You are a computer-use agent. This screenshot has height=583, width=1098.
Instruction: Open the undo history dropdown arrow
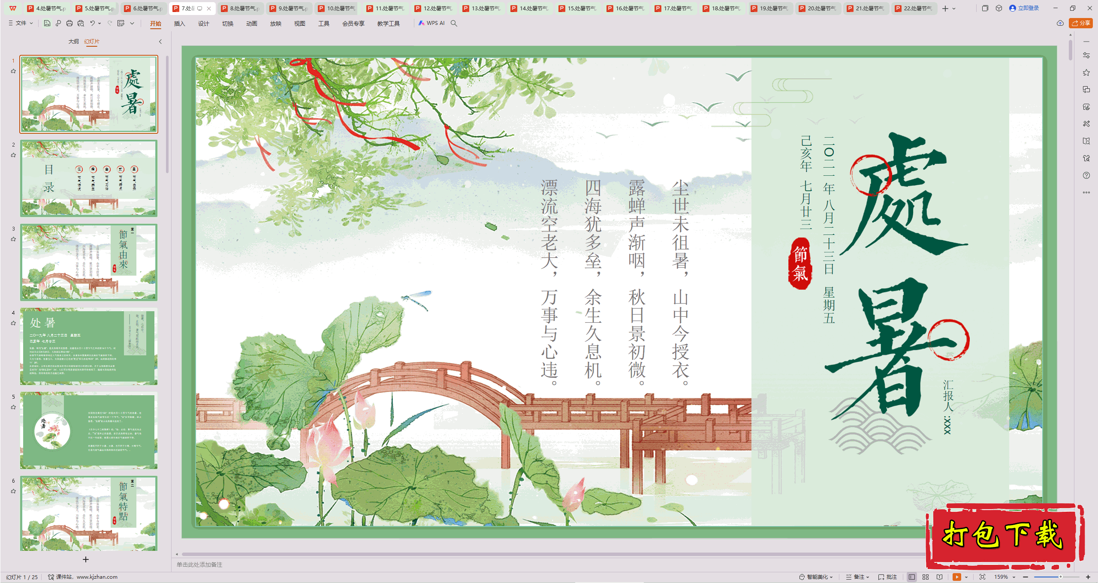[100, 23]
